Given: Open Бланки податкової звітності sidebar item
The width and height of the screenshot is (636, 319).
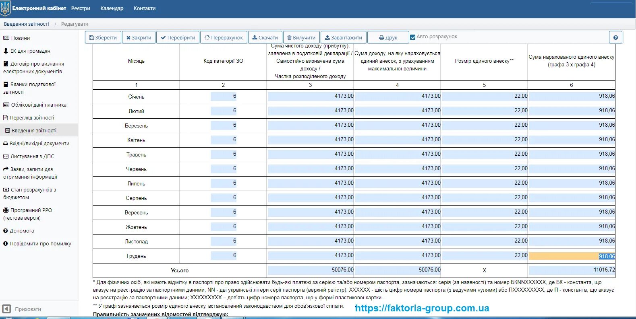Looking at the screenshot, I should coord(29,88).
